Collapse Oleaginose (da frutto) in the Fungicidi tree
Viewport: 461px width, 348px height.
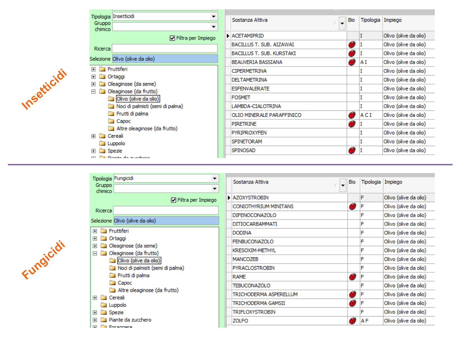[95, 253]
